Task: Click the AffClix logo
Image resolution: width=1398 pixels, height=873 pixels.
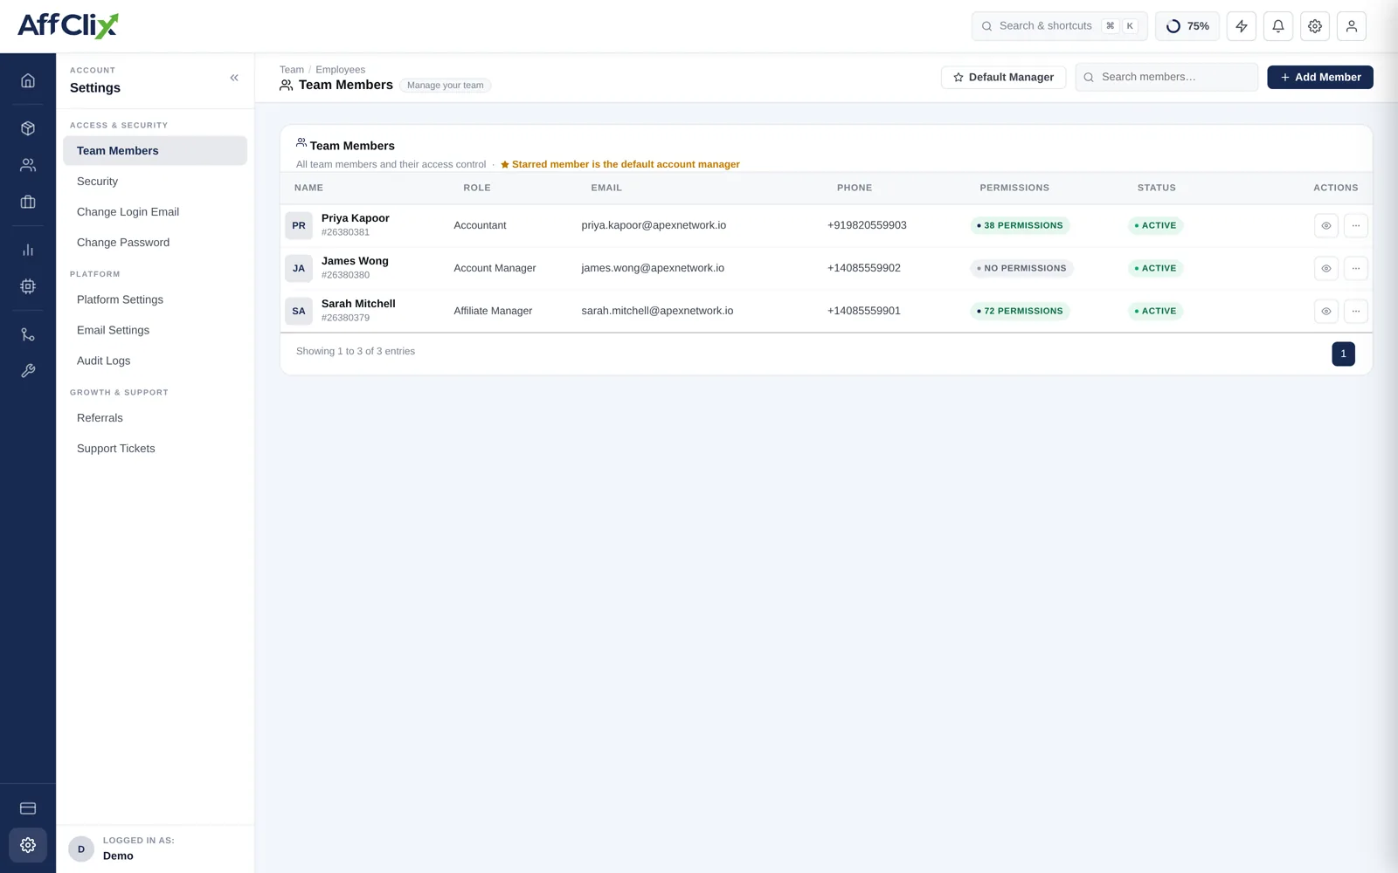Action: point(68,25)
